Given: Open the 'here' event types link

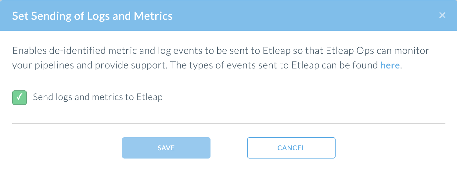Looking at the screenshot, I should (390, 65).
